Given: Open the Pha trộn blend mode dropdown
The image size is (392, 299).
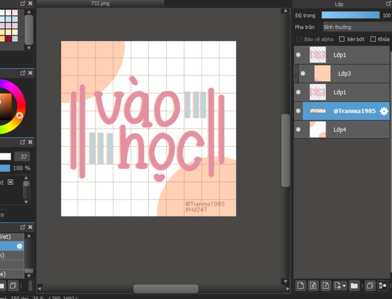Looking at the screenshot, I should pyautogui.click(x=357, y=27).
